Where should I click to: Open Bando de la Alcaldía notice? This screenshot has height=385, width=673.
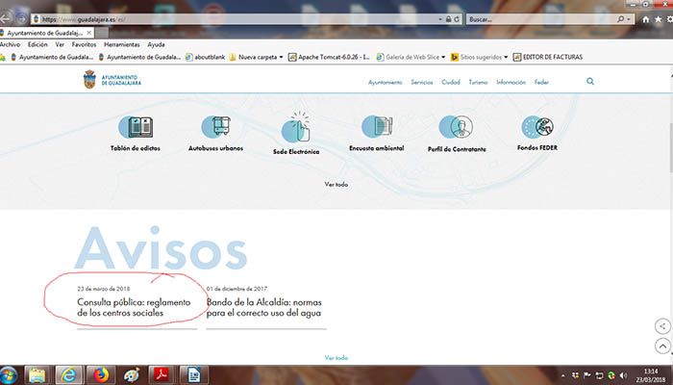[x=264, y=308]
